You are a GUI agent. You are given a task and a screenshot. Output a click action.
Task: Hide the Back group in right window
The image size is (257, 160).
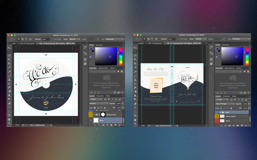(x=217, y=112)
